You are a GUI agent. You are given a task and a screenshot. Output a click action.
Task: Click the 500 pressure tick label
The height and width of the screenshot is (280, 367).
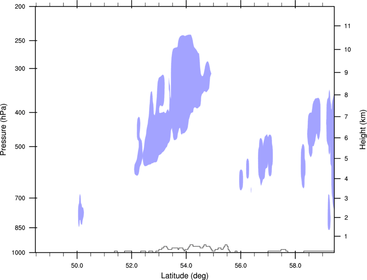[x=20, y=146]
